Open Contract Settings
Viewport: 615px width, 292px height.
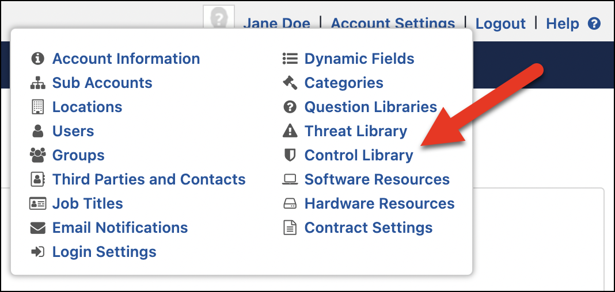pyautogui.click(x=369, y=228)
